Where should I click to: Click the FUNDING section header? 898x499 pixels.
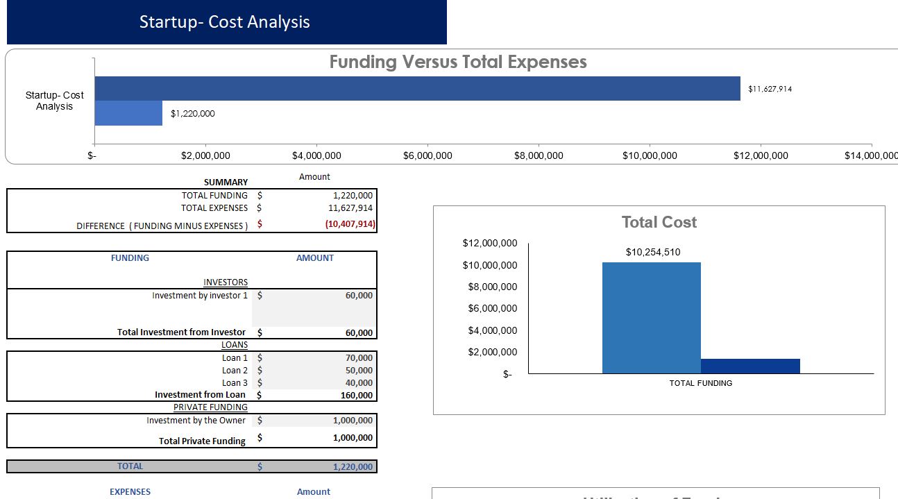130,257
